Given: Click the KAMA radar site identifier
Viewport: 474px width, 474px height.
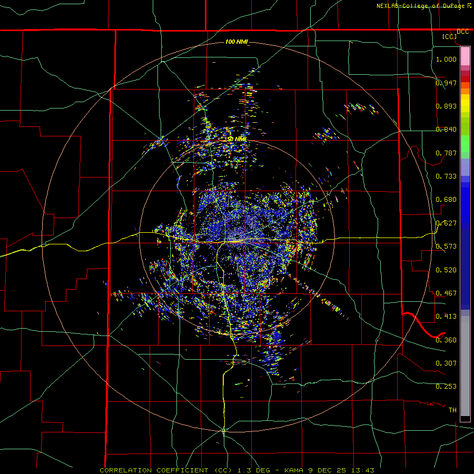Looking at the screenshot, I should click(x=294, y=470).
